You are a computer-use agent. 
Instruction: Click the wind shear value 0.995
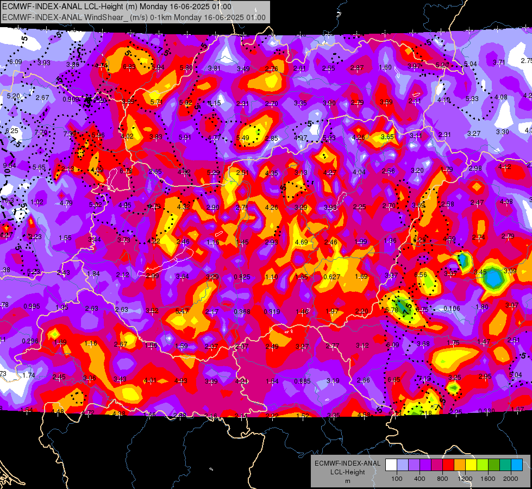(32, 306)
